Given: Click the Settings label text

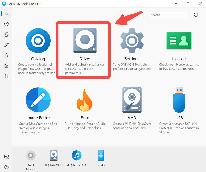Looking at the screenshot, I should 132,59.
